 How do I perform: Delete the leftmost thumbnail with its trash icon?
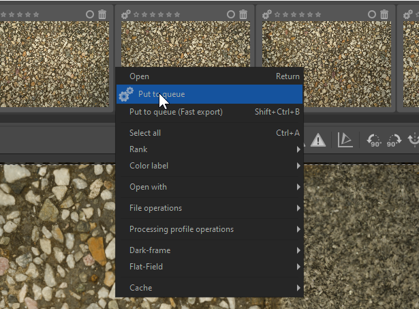[102, 14]
